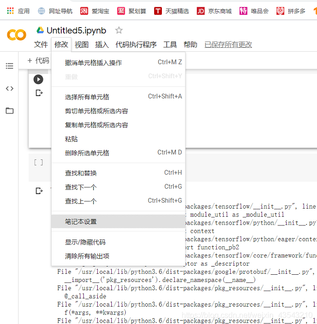Open the code snippets sidebar icon
The width and height of the screenshot is (317, 324).
10,88
